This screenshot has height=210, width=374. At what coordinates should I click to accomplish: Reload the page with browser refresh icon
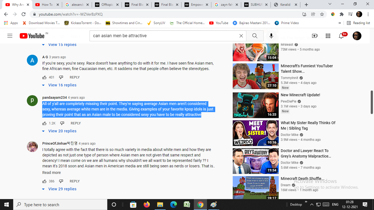coord(24,14)
